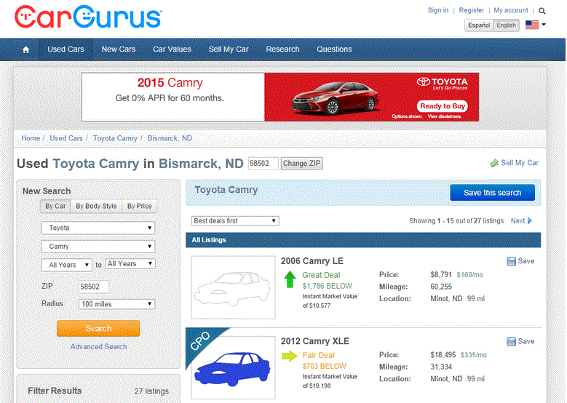Select the By Car search tab
This screenshot has width=567, height=403.
point(55,206)
